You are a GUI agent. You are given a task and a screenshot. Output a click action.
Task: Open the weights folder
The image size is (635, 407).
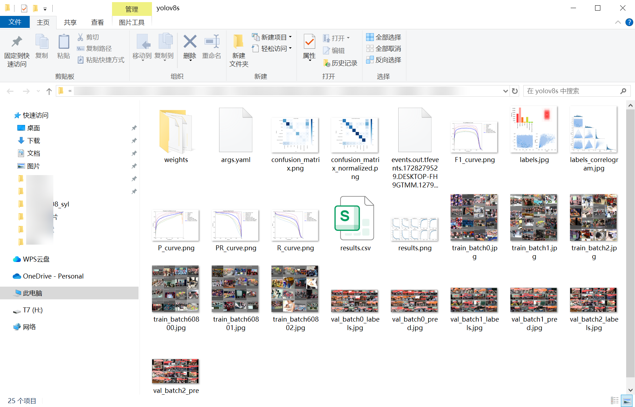176,136
